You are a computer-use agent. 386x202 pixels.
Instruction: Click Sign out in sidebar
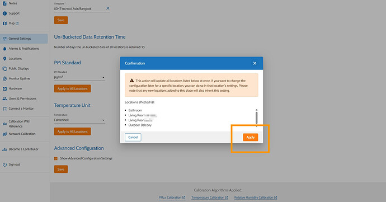pos(15,165)
